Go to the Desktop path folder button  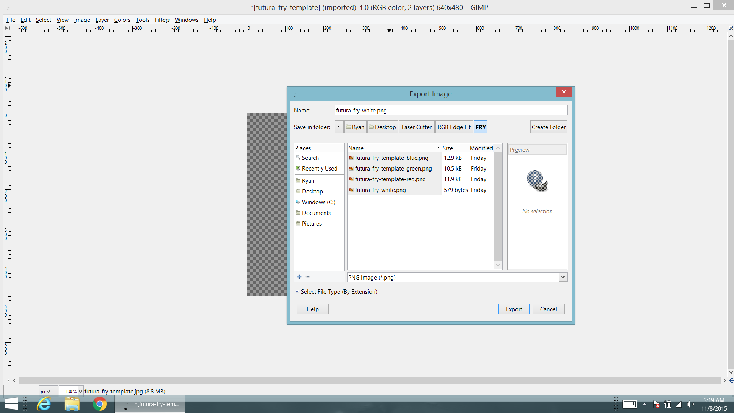click(x=383, y=127)
